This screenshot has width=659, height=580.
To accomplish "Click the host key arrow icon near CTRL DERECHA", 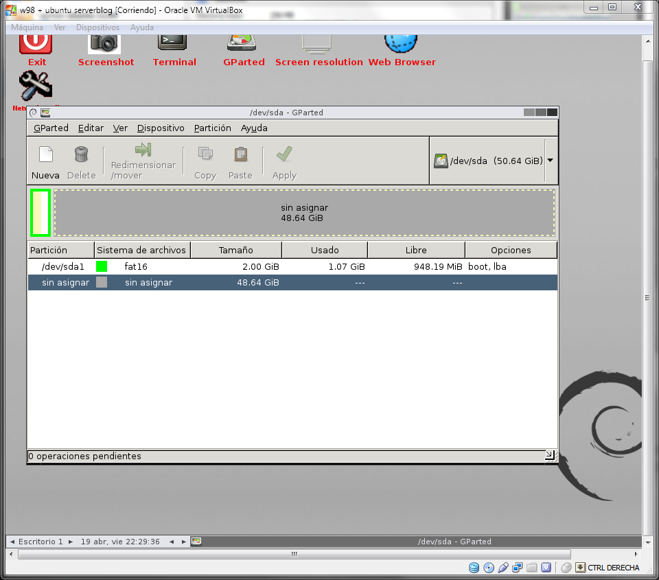I will coord(581,568).
